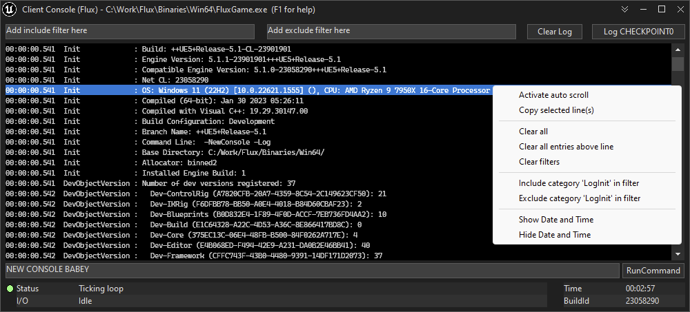Click the Ticking loop status value
Viewport: 690px width, 312px height.
tap(101, 289)
